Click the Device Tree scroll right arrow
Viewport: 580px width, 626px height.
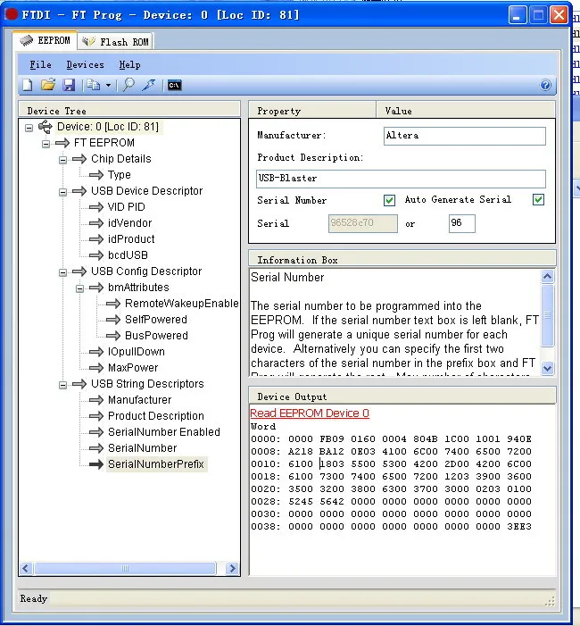pyautogui.click(x=232, y=568)
